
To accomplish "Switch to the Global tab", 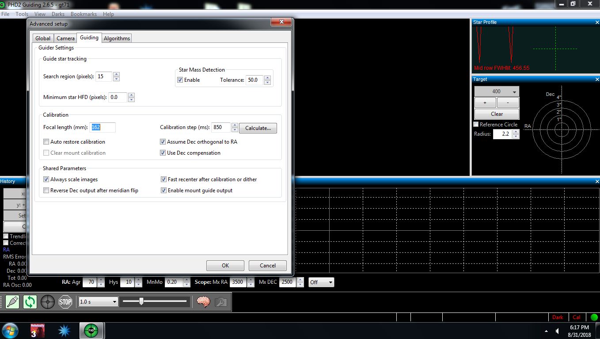I will click(43, 38).
